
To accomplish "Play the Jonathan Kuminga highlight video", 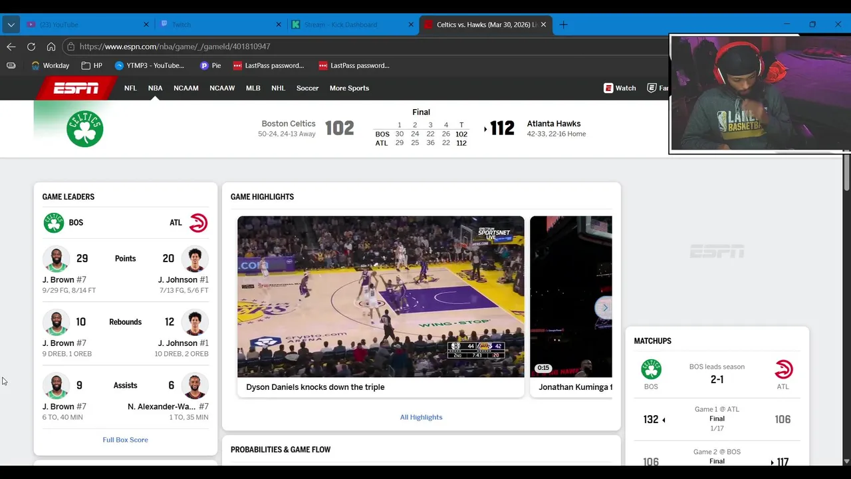I will pos(570,297).
